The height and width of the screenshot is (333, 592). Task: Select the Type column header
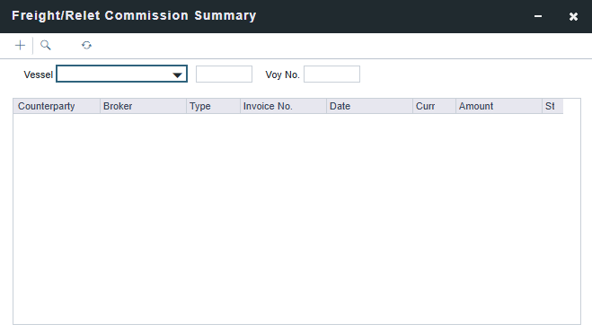[x=213, y=106]
